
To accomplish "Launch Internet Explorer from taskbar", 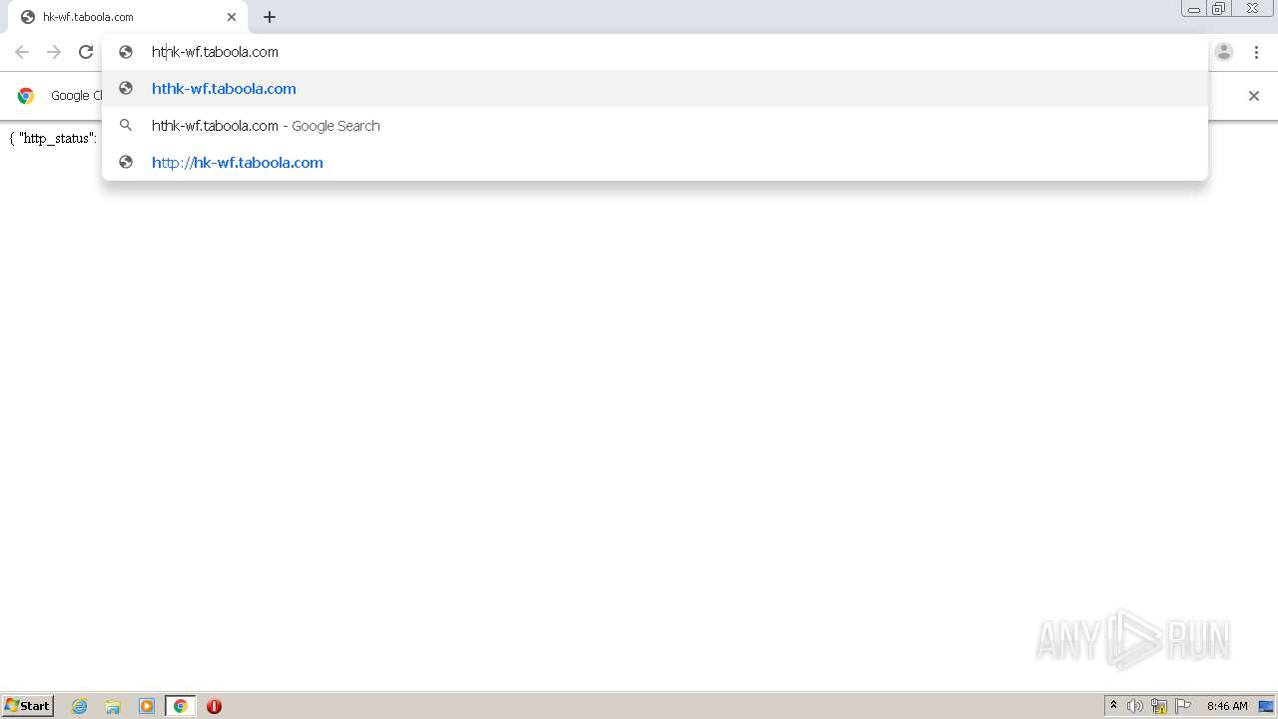I will point(80,706).
